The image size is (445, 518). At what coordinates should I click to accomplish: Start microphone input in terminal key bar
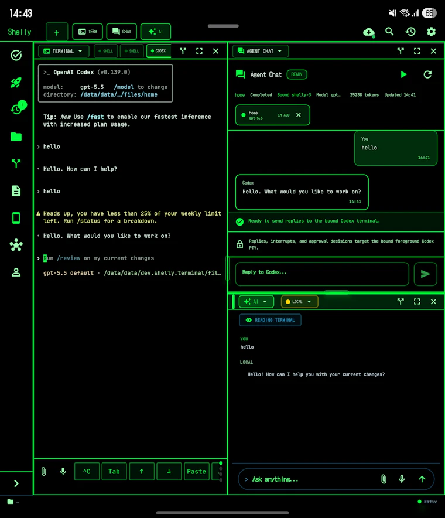pyautogui.click(x=63, y=472)
